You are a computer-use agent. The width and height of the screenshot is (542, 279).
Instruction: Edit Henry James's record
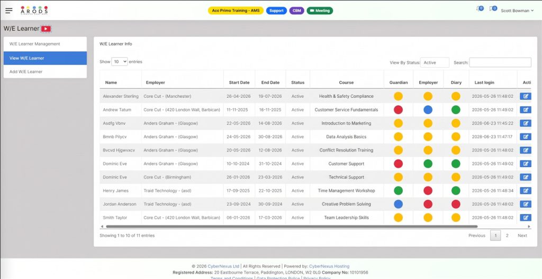(526, 191)
